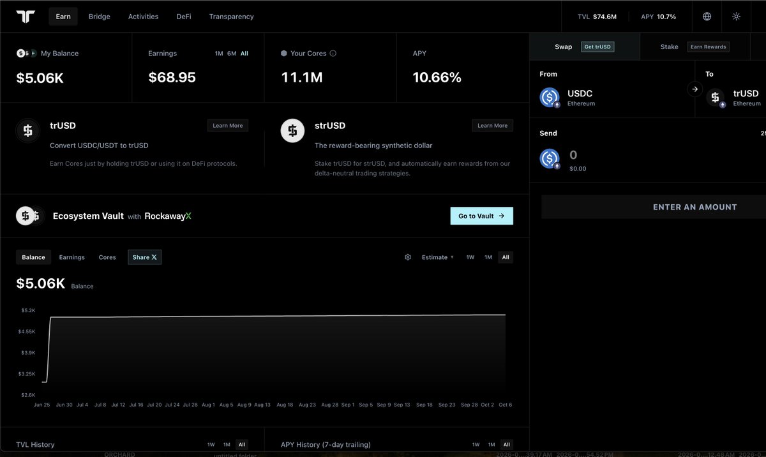Set balance chart range to All

[506, 257]
